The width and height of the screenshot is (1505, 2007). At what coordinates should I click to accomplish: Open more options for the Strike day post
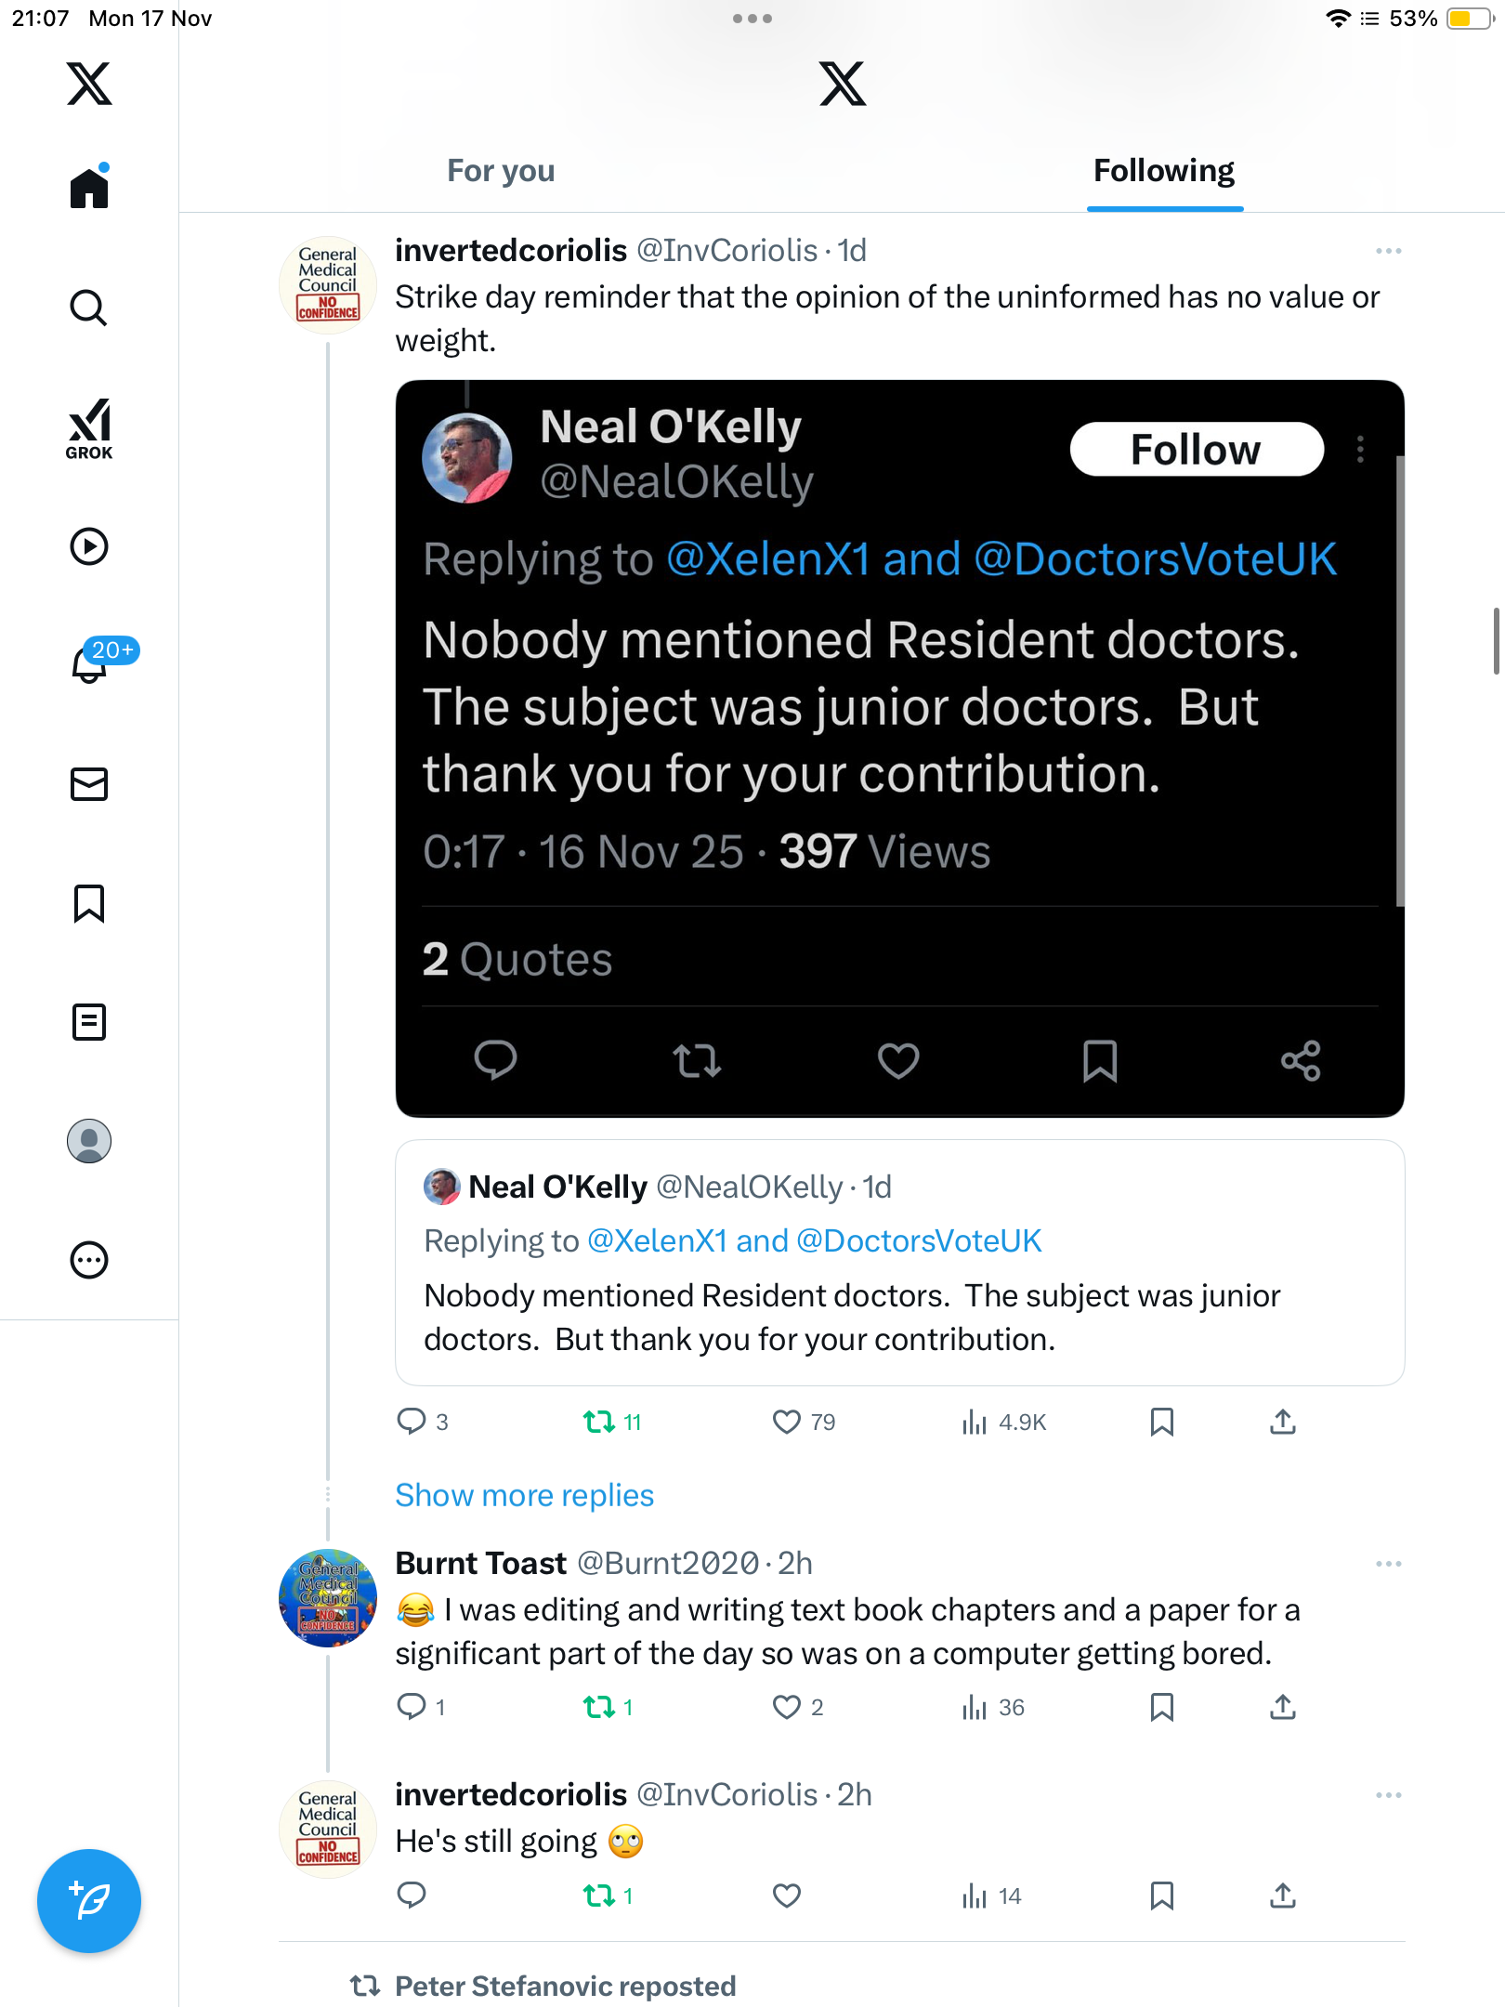pyautogui.click(x=1388, y=251)
